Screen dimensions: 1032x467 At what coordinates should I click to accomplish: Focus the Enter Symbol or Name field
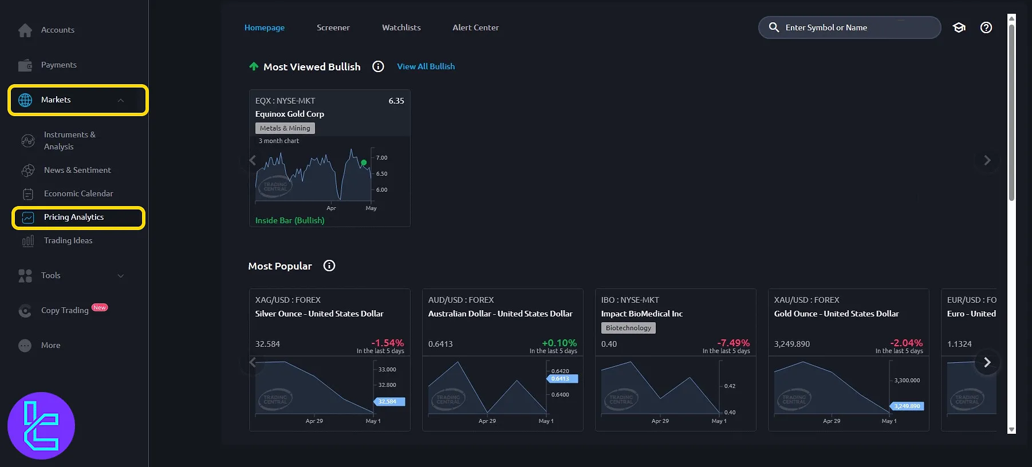click(x=849, y=27)
